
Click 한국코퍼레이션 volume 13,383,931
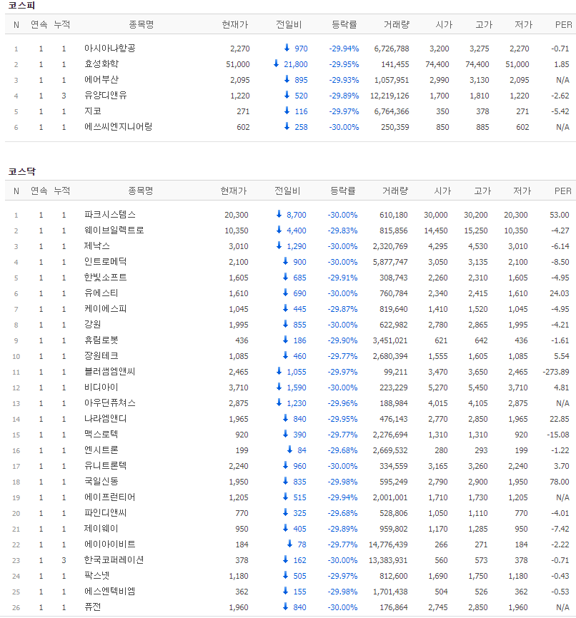(388, 561)
